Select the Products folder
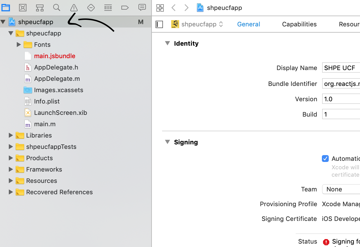This screenshot has height=247, width=360. click(40, 158)
